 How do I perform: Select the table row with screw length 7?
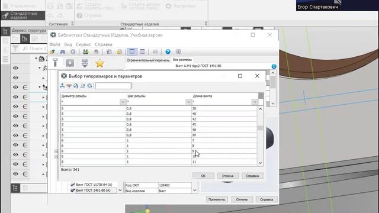tap(159, 140)
